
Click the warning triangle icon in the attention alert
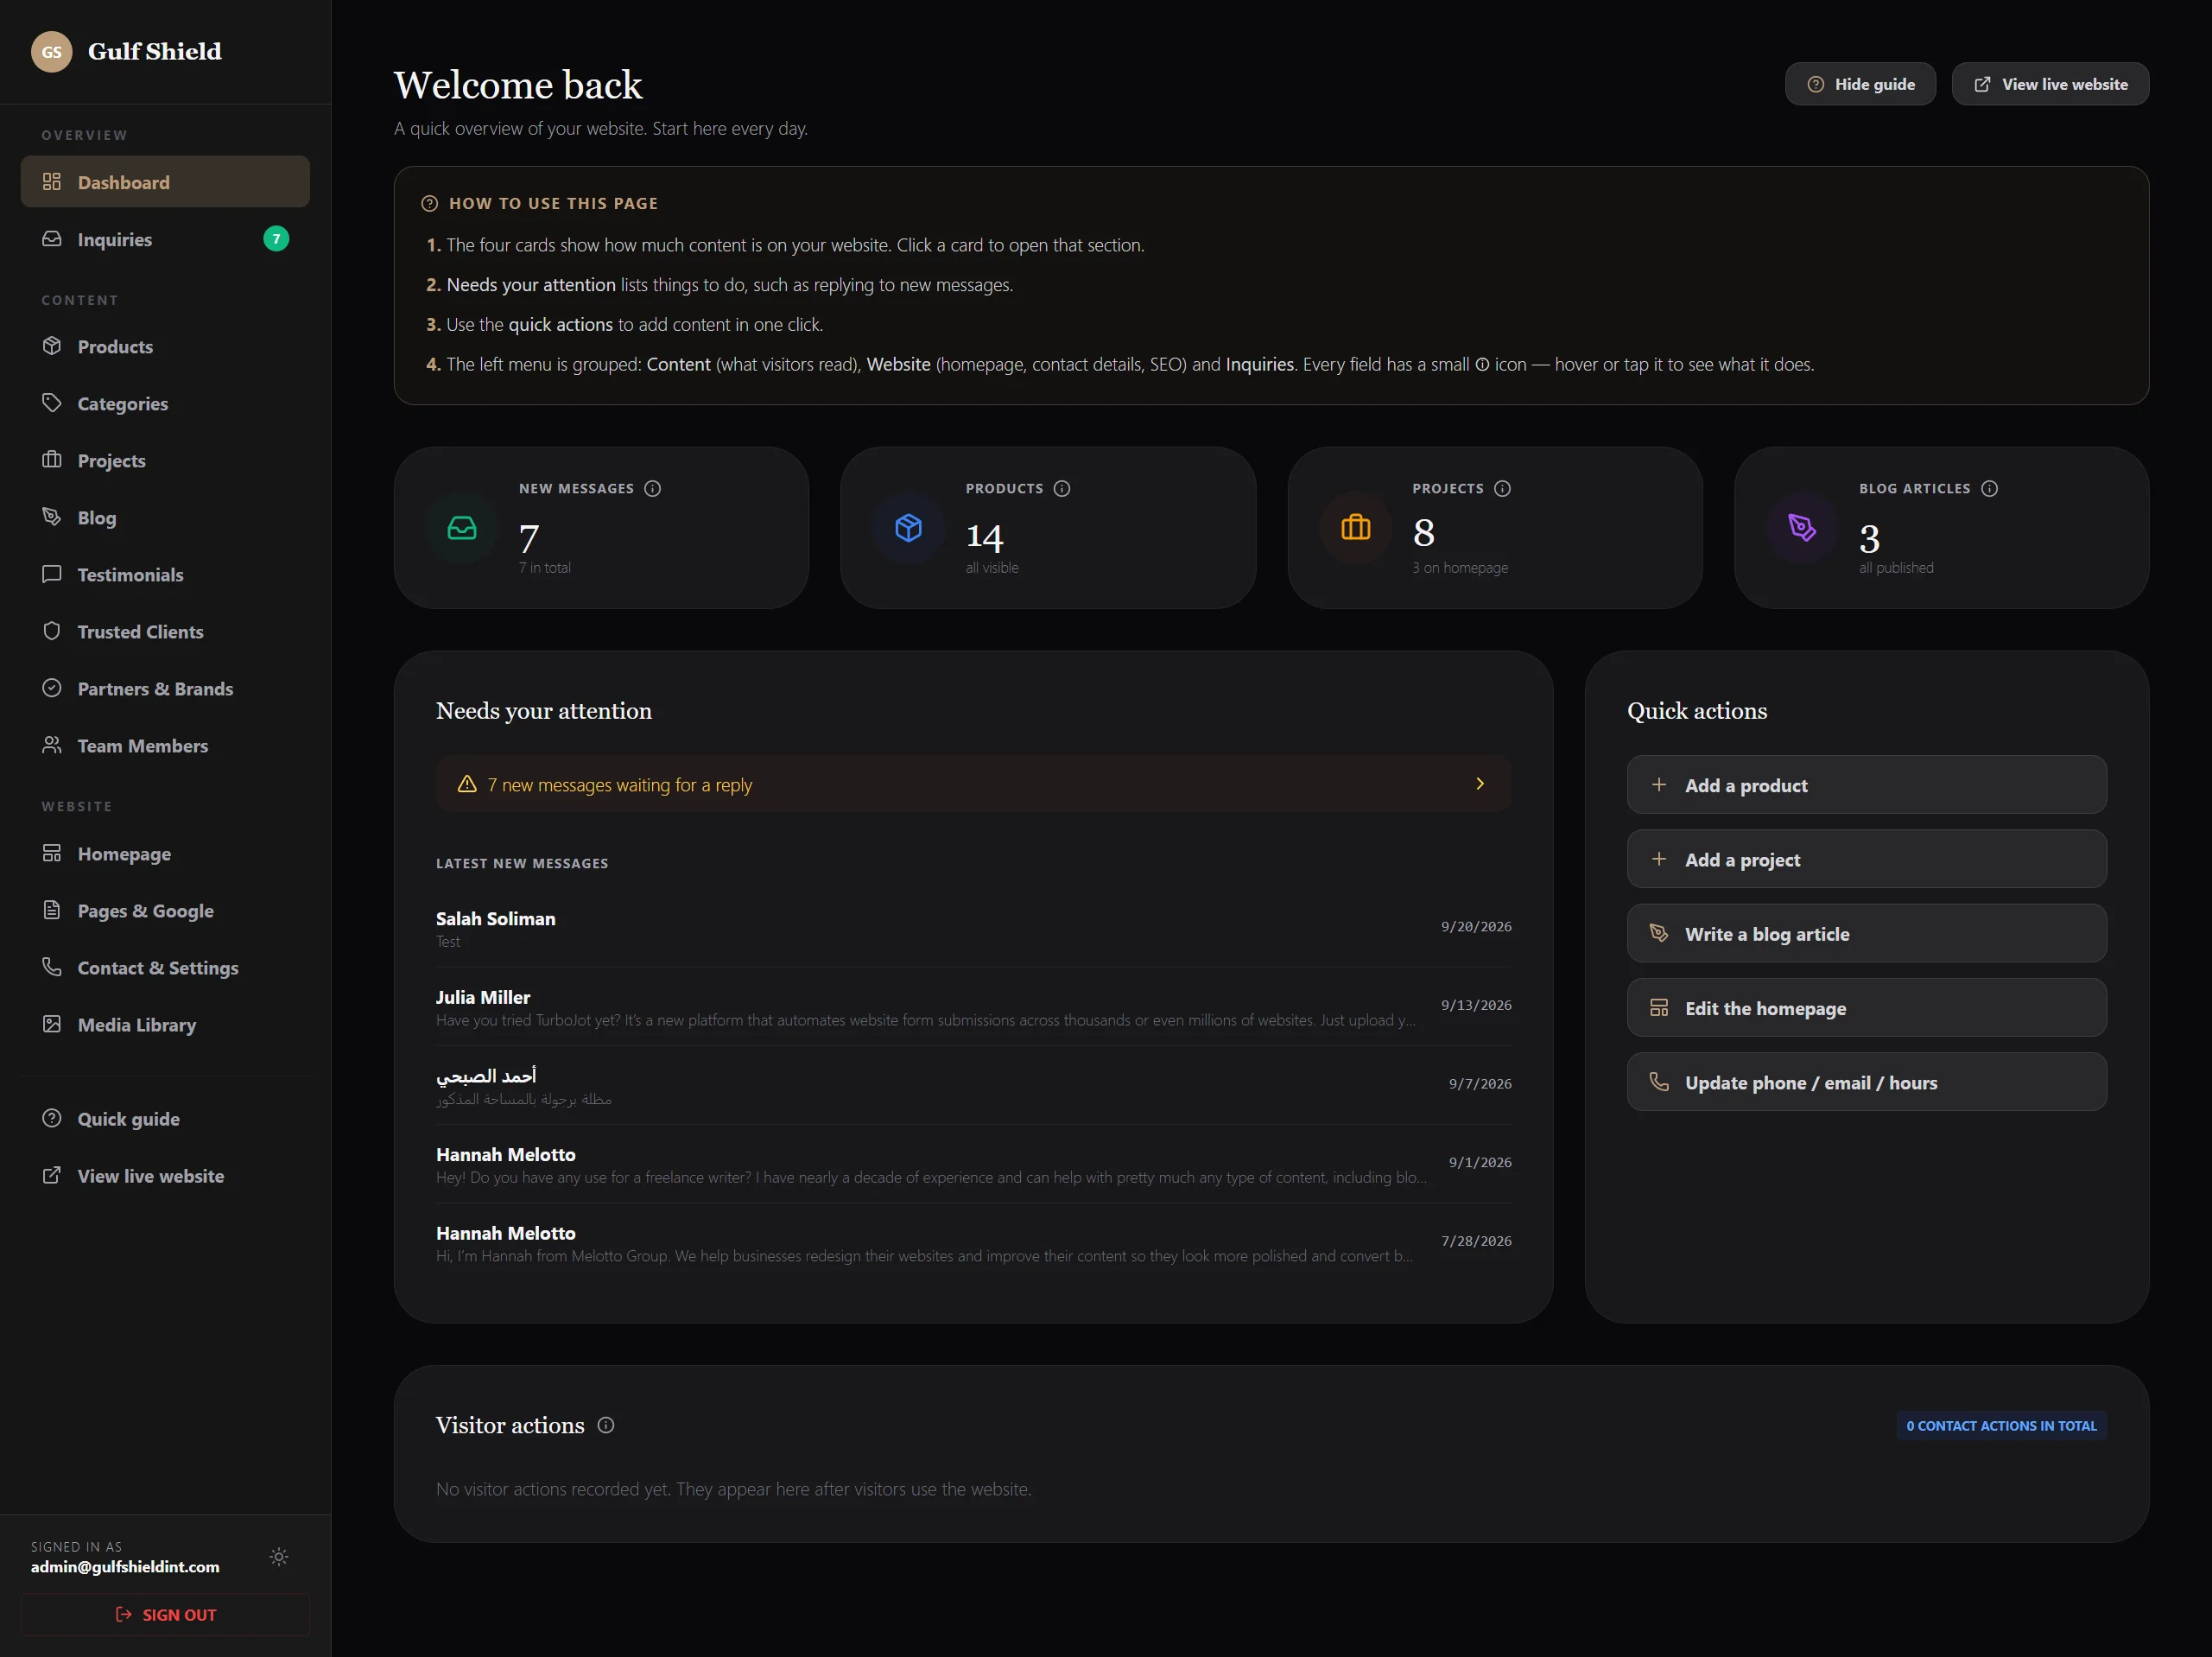[467, 784]
